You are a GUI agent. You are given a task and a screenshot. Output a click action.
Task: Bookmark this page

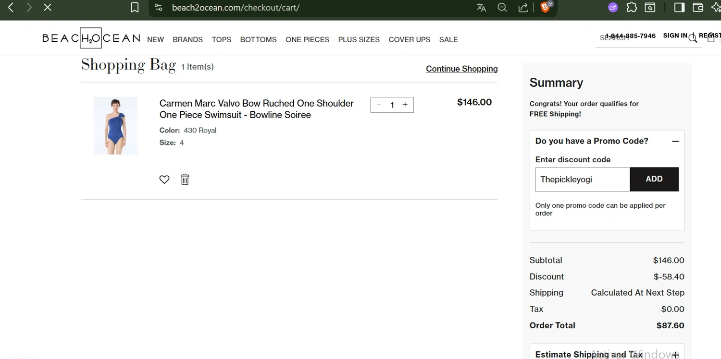135,8
